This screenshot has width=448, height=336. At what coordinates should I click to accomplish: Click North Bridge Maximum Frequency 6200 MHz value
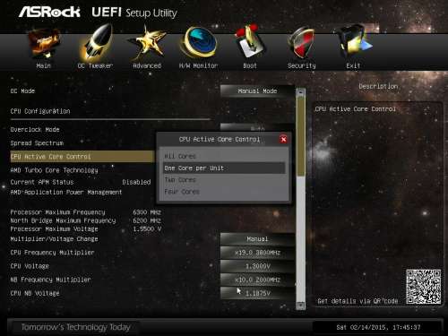tap(147, 220)
